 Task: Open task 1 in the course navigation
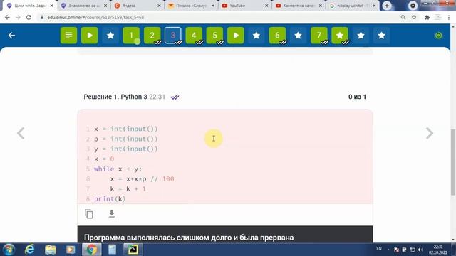[x=131, y=36]
